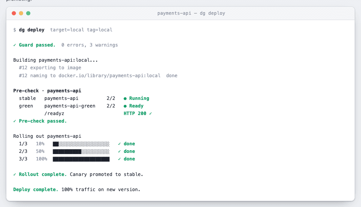Click the 'Deploy complete.' text
Viewport: 361px width, 207px height.
tap(36, 190)
